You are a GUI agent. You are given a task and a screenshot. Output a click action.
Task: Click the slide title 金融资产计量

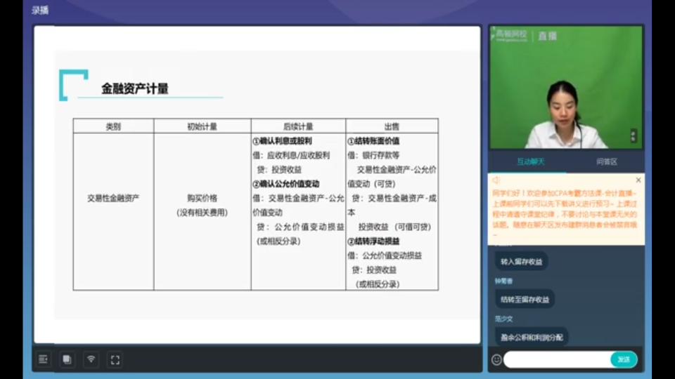135,88
